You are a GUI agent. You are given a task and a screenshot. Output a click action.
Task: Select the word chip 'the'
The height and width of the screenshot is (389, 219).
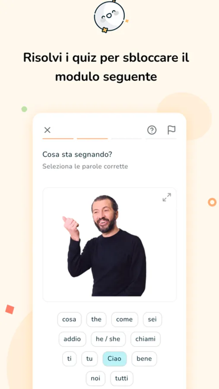(96, 319)
